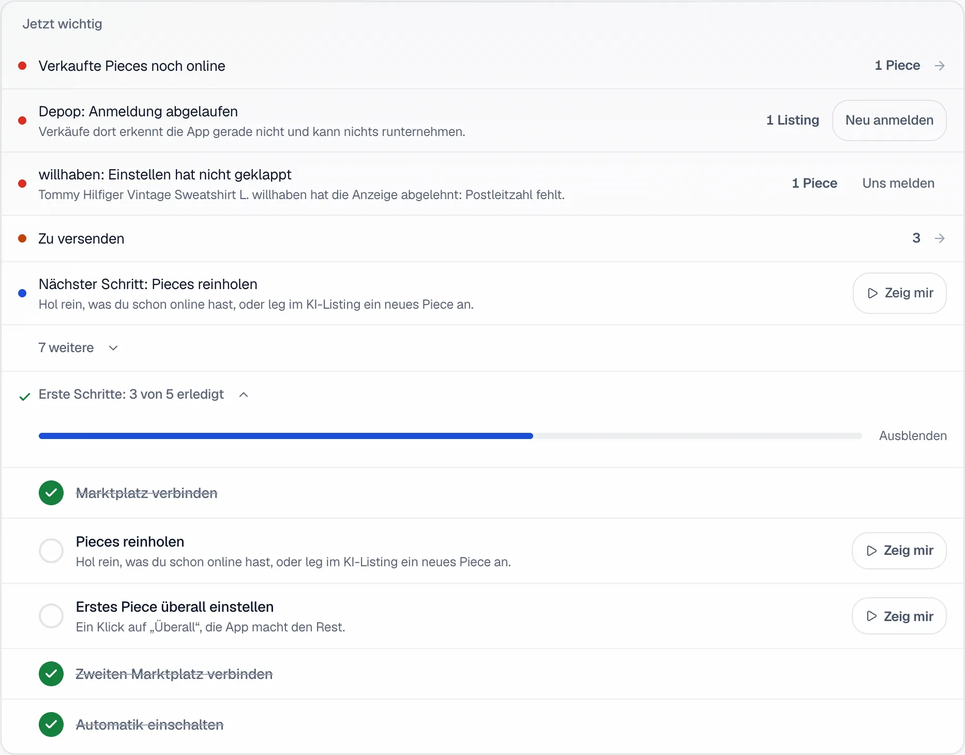Click blue dot beside Nächster Schritt
965x755 pixels.
22,293
